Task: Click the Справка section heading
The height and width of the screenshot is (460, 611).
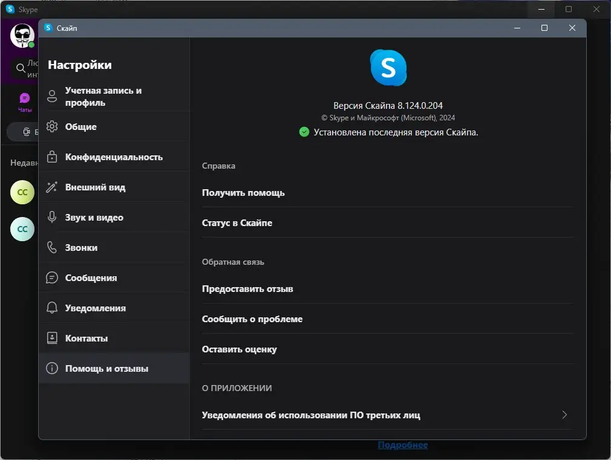Action: (218, 166)
